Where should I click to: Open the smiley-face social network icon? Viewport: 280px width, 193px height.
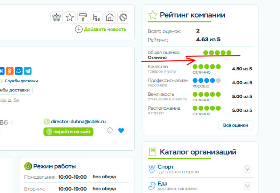point(19,71)
